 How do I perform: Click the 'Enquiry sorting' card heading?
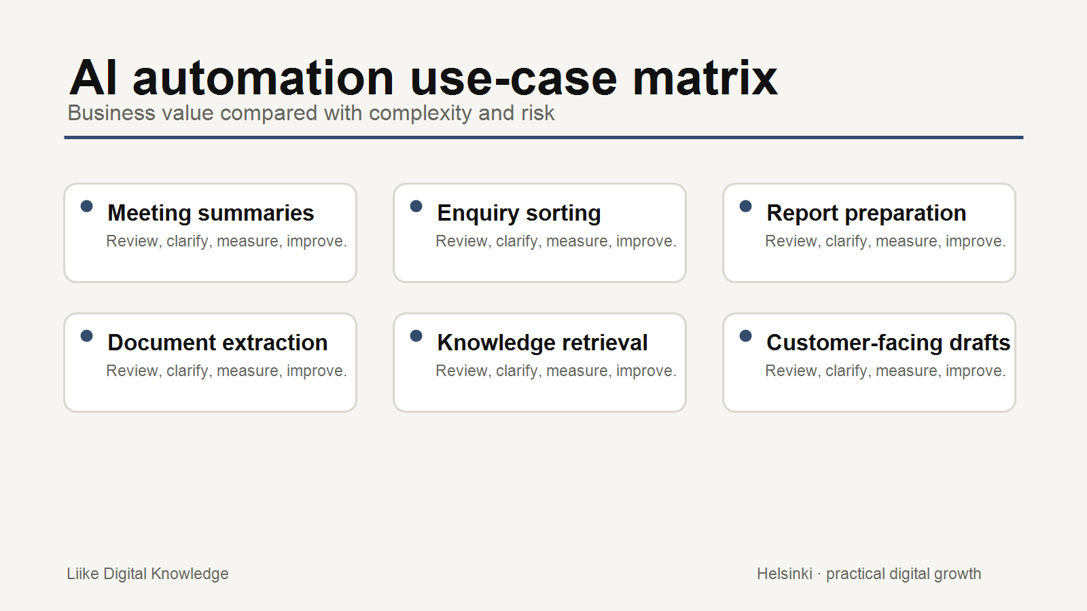(519, 212)
